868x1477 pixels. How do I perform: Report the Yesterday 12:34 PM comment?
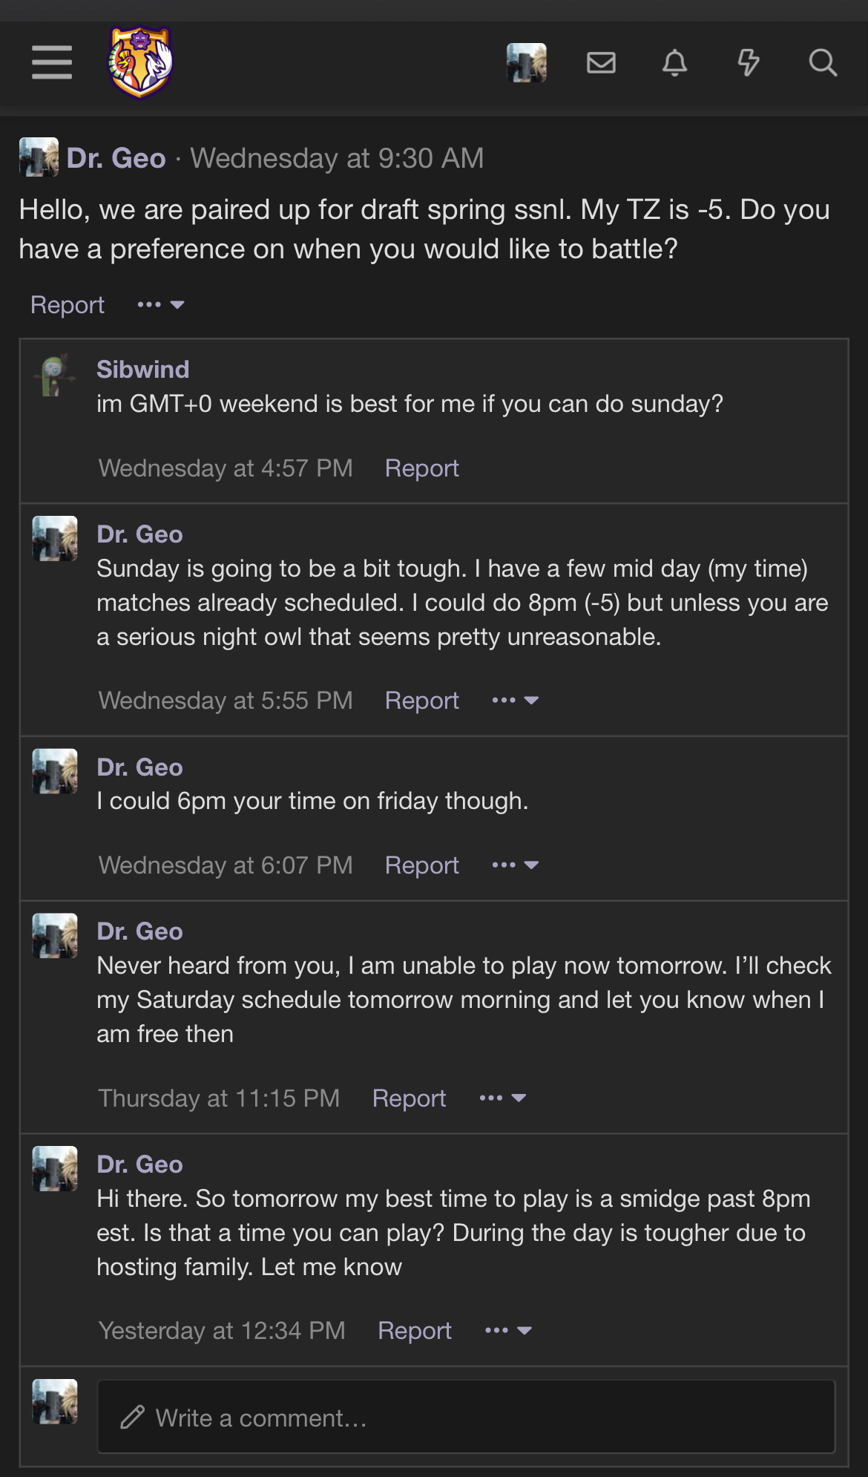pos(415,1331)
